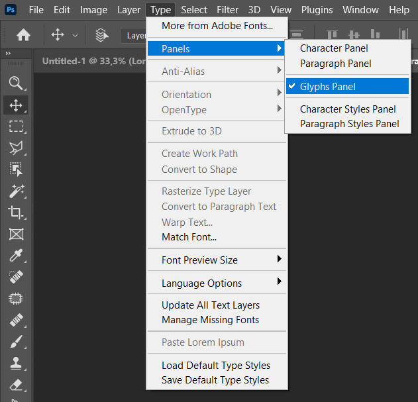This screenshot has height=402, width=418.
Task: Select Move tool icon in options bar
Action: point(58,35)
